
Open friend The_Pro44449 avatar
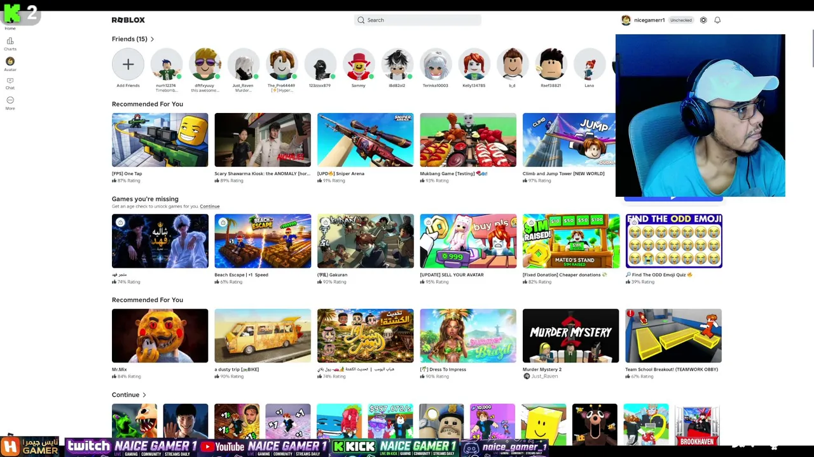click(281, 65)
